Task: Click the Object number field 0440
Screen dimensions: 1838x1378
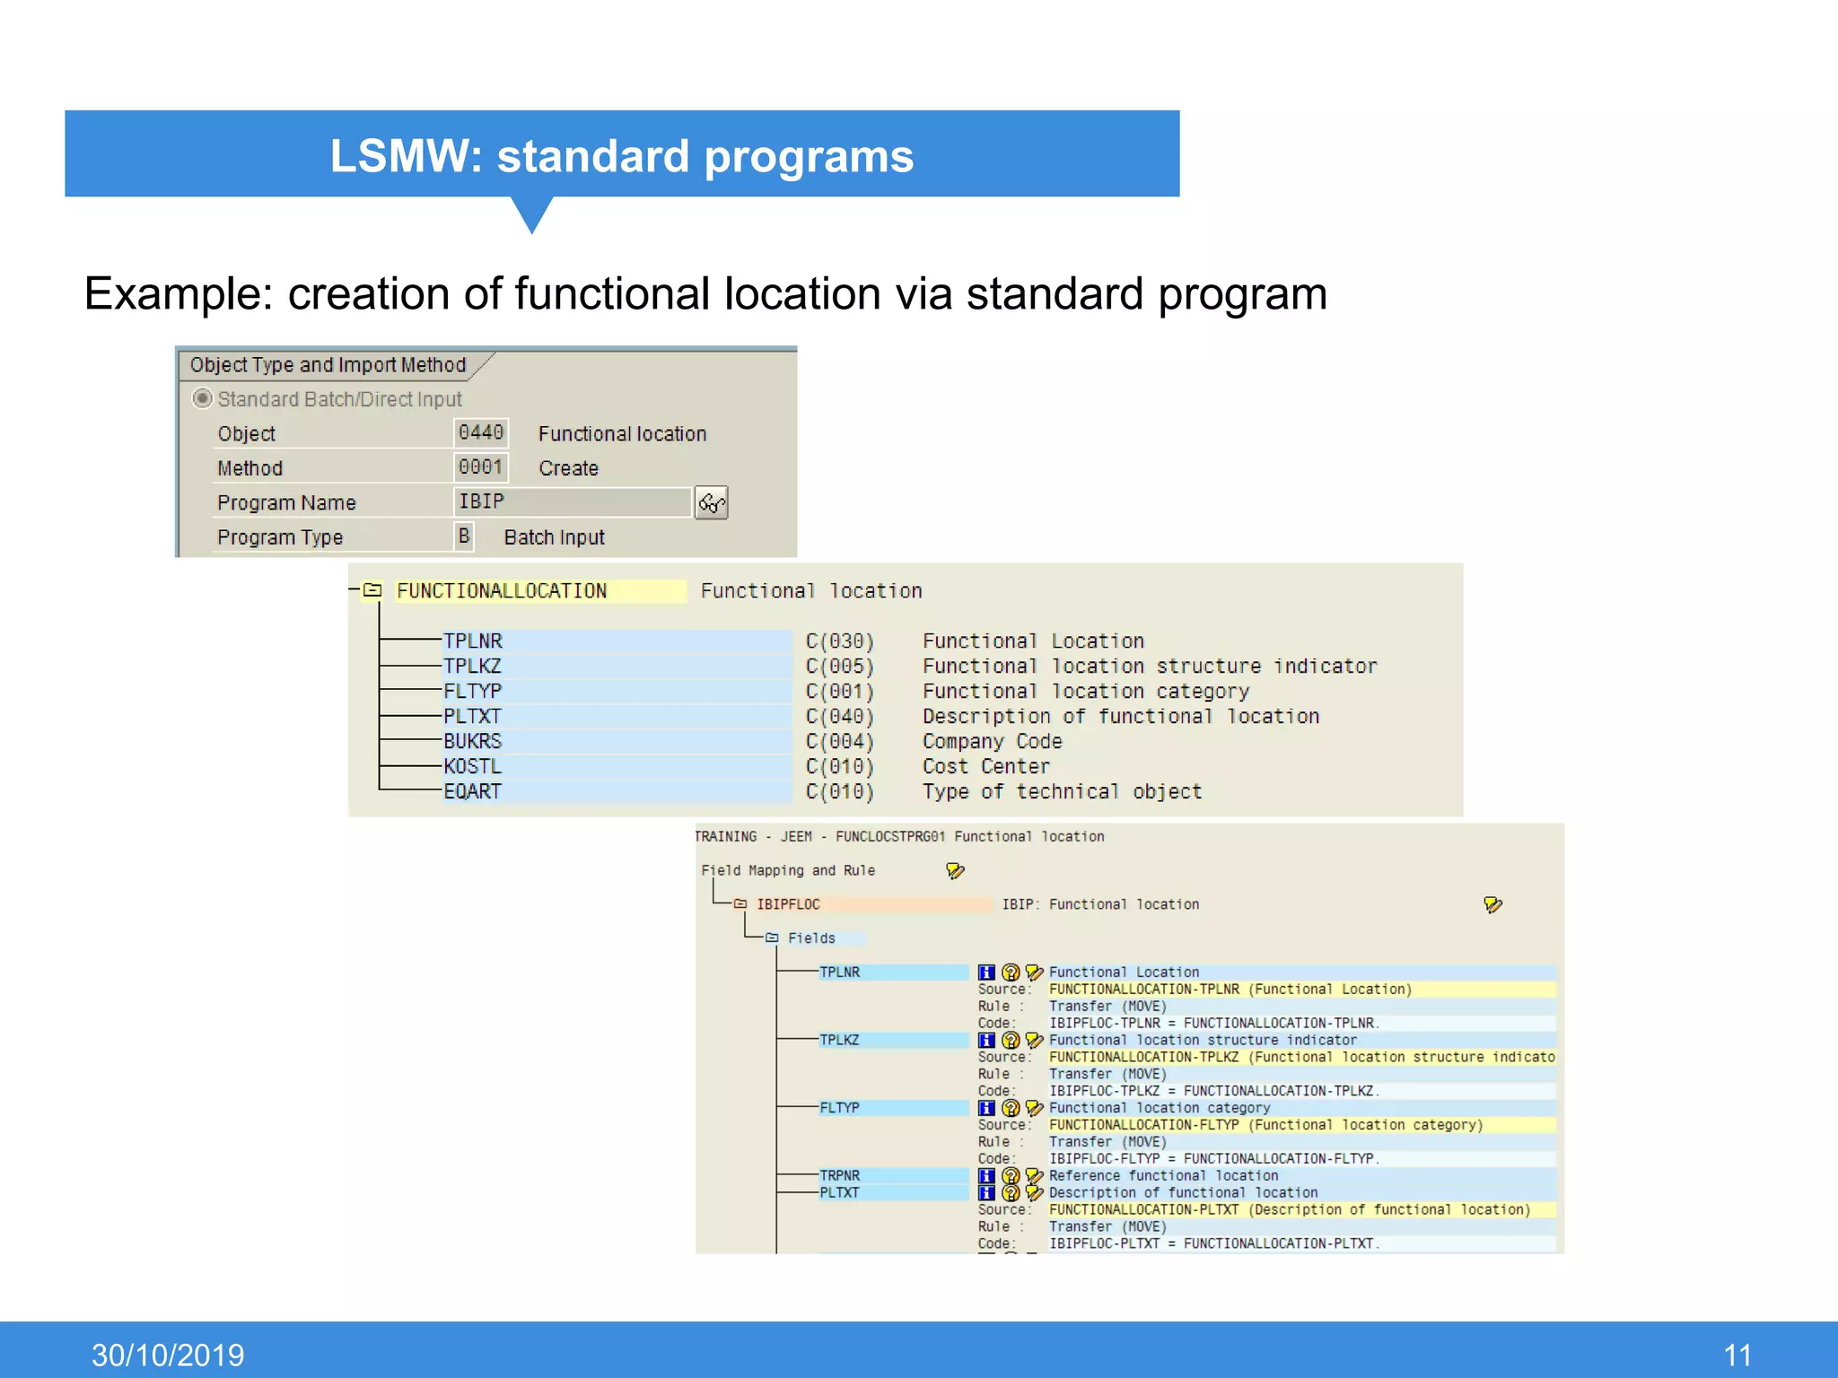Action: click(481, 433)
